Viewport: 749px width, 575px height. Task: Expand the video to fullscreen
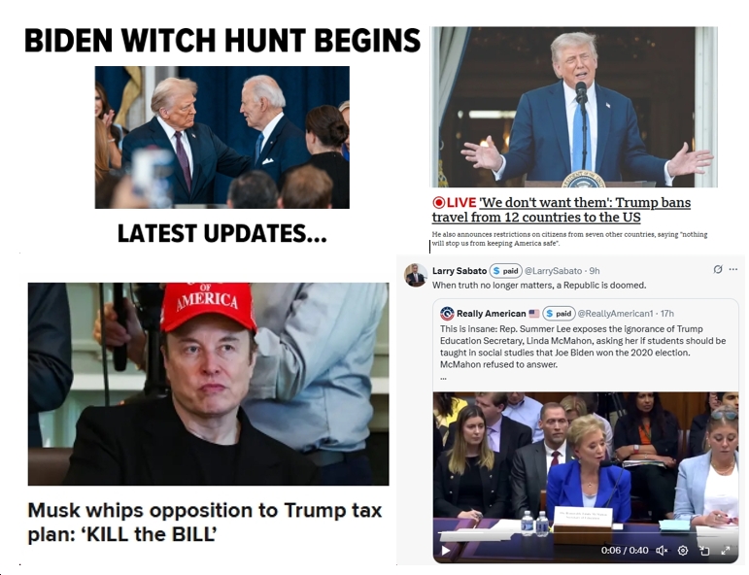[725, 551]
